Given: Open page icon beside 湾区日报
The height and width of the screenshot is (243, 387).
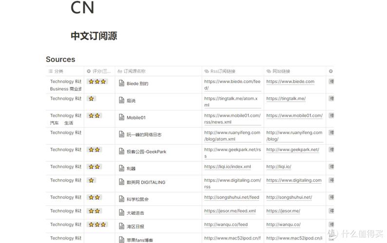Looking at the screenshot, I should (x=121, y=226).
